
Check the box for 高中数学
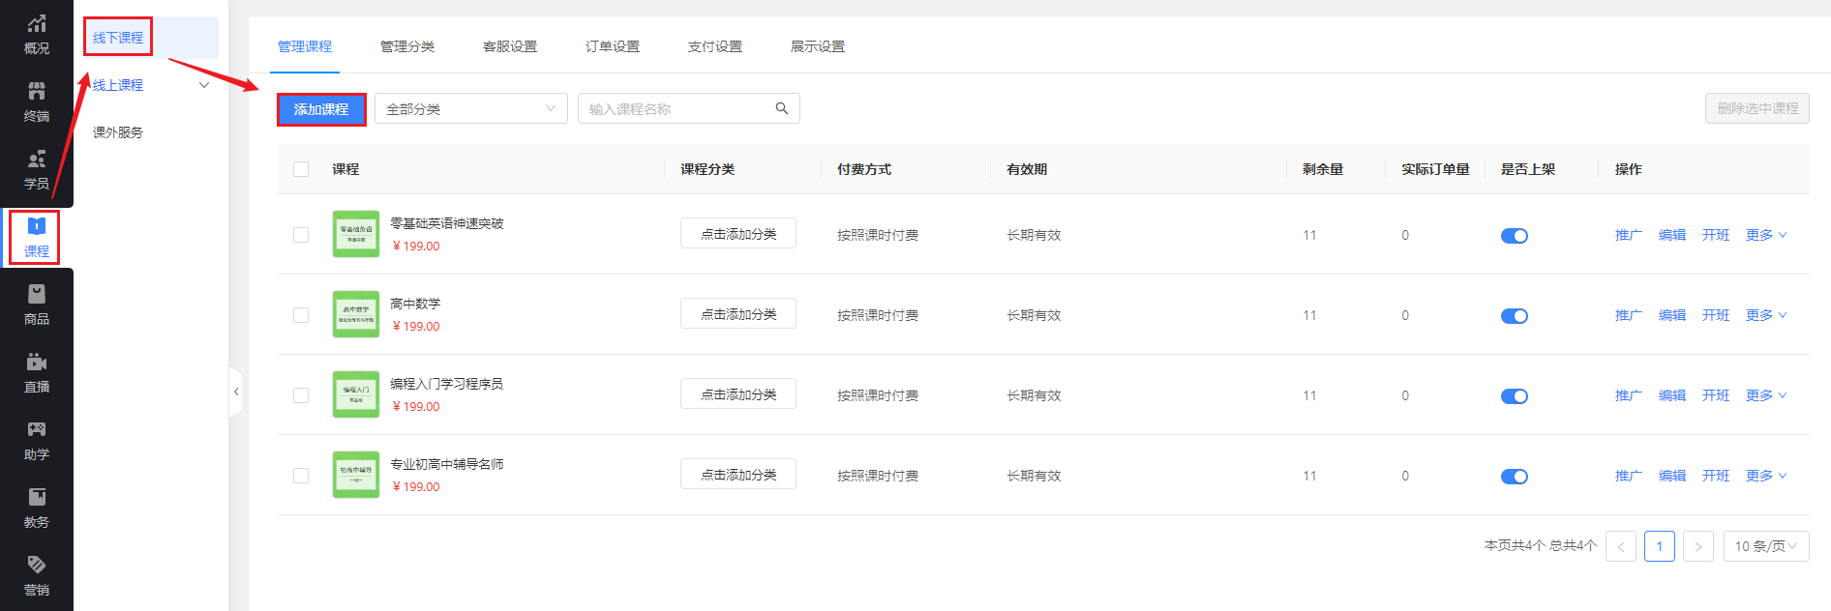(301, 315)
